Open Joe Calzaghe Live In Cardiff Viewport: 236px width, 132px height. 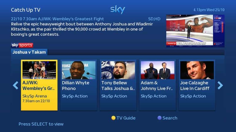(x=197, y=85)
